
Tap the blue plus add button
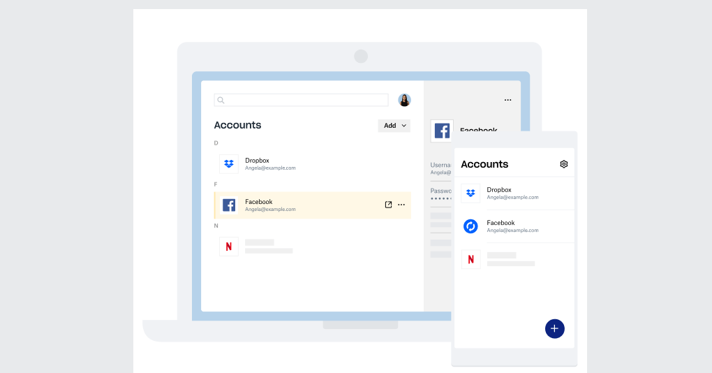point(554,328)
